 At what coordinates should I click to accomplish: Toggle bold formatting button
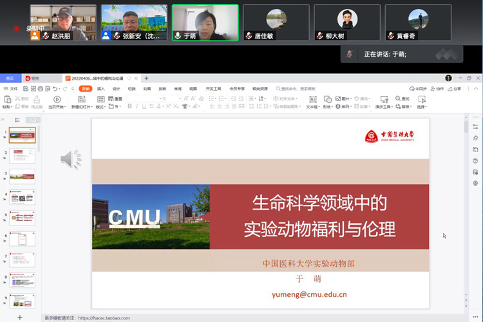[x=129, y=106]
